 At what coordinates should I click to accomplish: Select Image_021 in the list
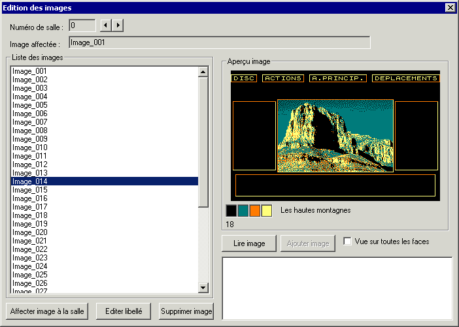[x=105, y=240]
